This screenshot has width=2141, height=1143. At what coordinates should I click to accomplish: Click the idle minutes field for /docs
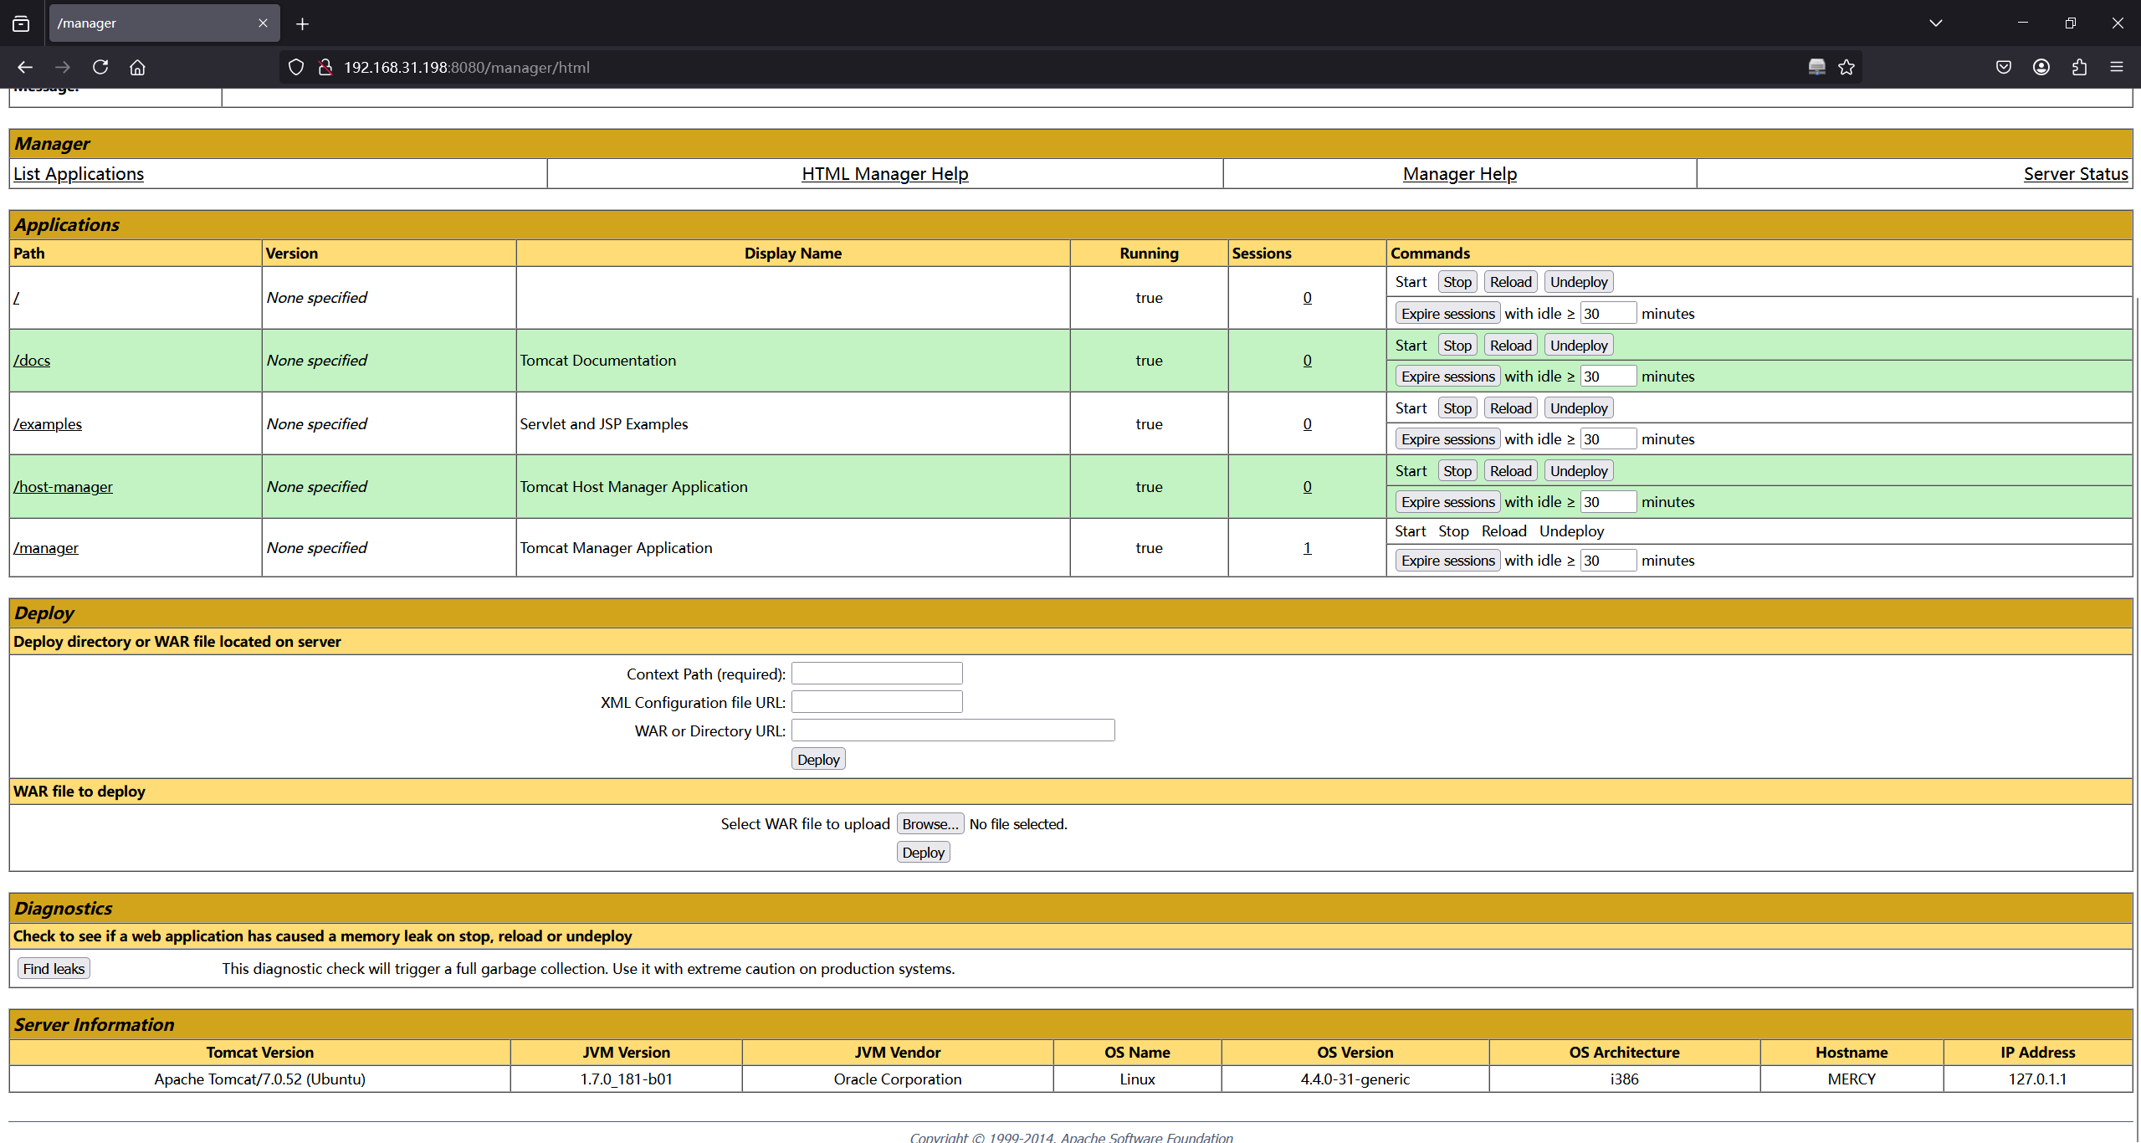tap(1608, 377)
